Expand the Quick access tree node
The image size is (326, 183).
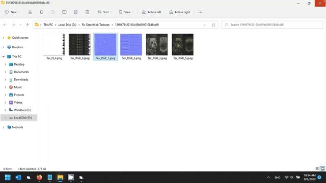(x=4, y=38)
